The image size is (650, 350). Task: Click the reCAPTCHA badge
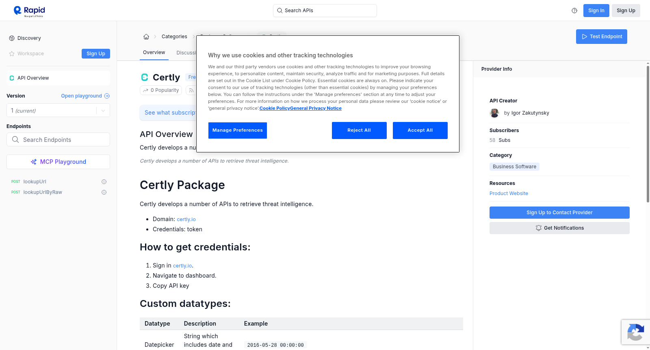click(636, 332)
